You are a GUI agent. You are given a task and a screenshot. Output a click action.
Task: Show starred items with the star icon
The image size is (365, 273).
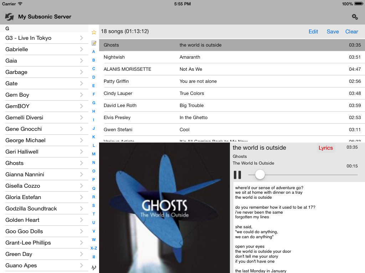pyautogui.click(x=94, y=32)
